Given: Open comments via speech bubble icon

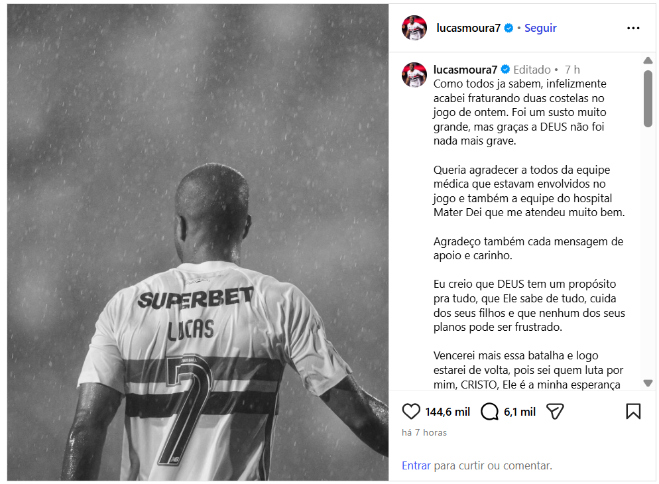Looking at the screenshot, I should tap(489, 411).
